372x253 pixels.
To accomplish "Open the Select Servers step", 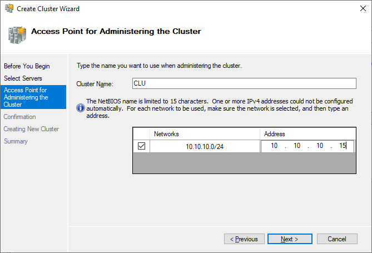I will tap(23, 78).
